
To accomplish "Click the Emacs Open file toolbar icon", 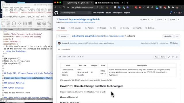I will click(8, 24).
